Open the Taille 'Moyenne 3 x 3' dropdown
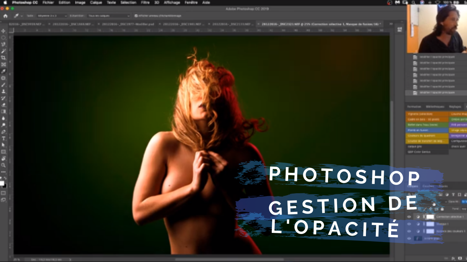The width and height of the screenshot is (467, 262). coord(51,16)
